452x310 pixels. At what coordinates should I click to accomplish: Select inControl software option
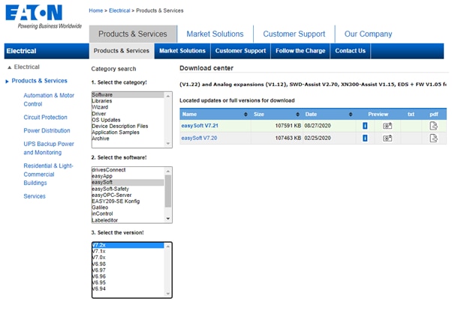[x=128, y=213]
